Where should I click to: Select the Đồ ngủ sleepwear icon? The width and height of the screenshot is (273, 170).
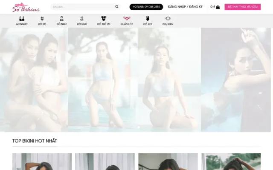tap(82, 18)
